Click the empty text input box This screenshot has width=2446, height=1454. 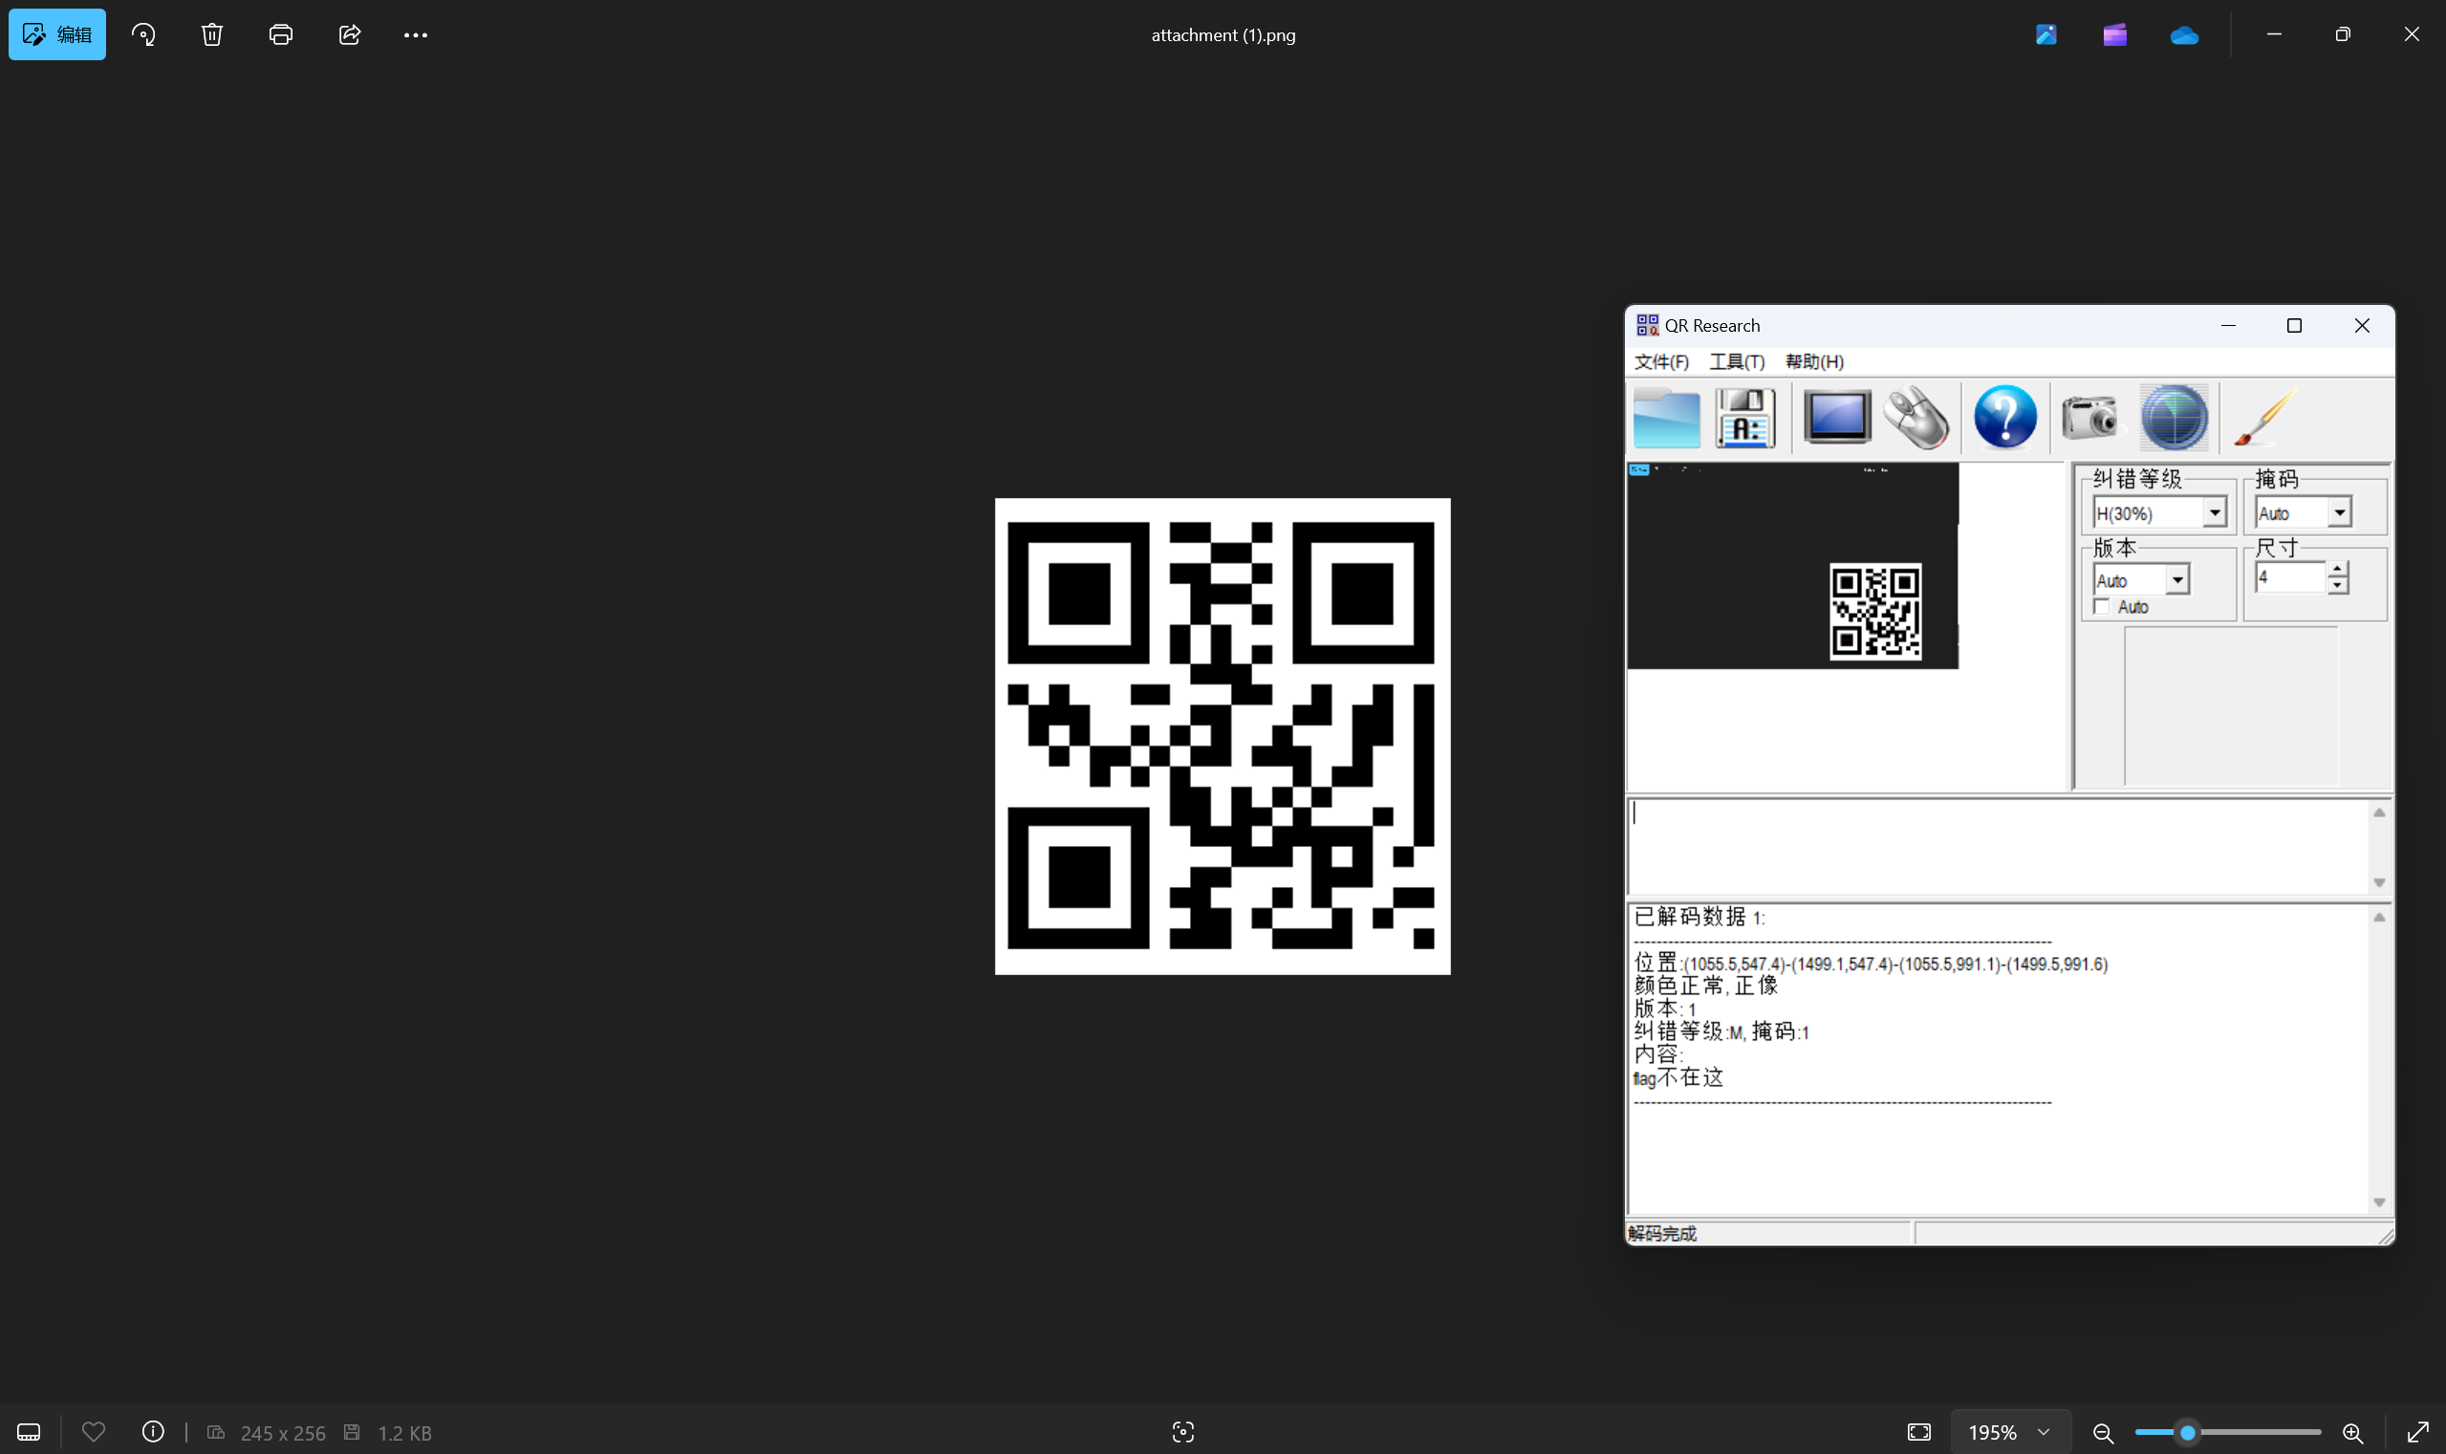[1999, 847]
